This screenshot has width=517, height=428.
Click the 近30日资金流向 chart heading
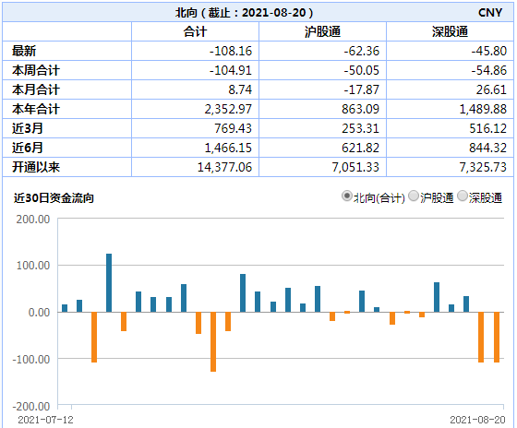click(x=54, y=198)
